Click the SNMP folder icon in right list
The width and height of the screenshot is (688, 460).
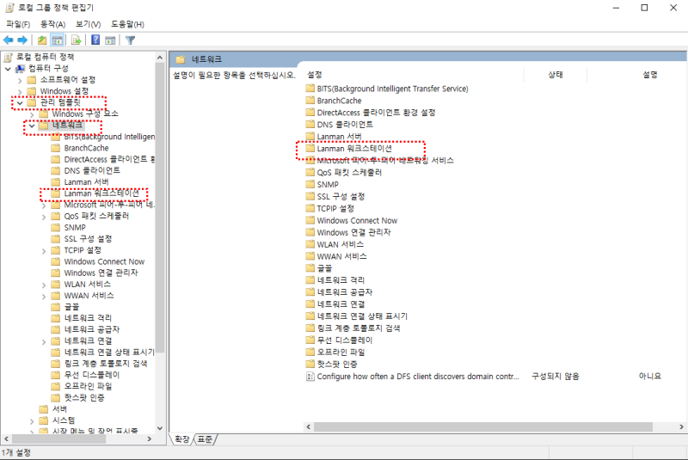pos(310,184)
